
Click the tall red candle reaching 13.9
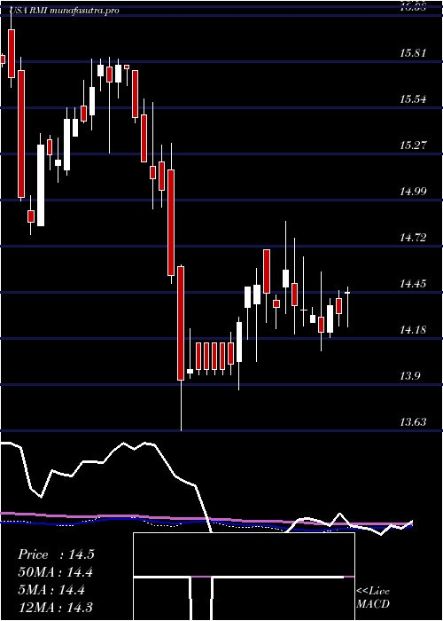(x=181, y=323)
